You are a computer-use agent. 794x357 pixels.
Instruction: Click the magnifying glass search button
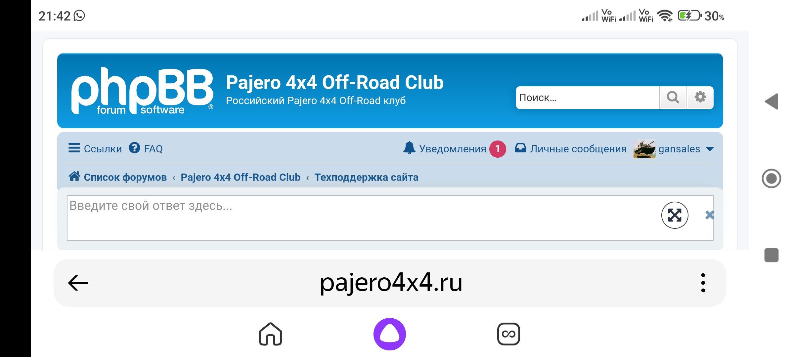click(673, 98)
